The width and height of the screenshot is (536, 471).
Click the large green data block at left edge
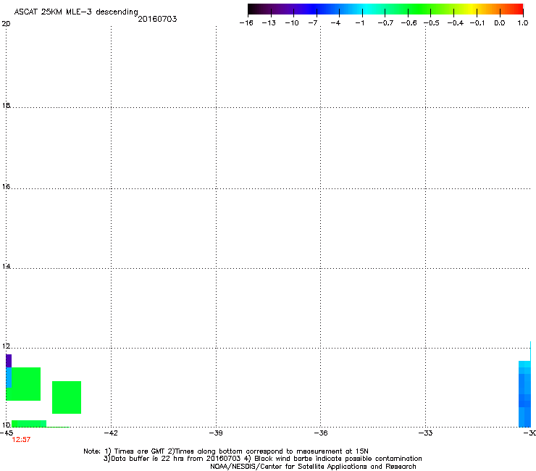[25, 384]
